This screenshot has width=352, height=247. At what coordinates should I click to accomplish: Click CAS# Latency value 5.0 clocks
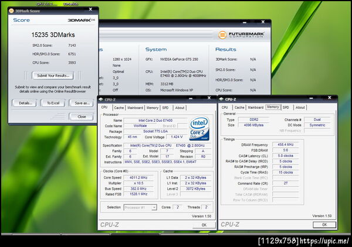[x=286, y=156]
